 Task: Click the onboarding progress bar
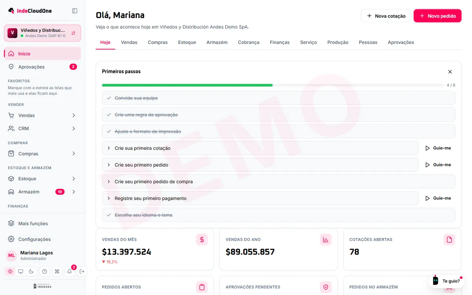pos(273,85)
